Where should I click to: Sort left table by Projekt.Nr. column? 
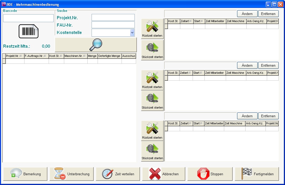(14, 56)
